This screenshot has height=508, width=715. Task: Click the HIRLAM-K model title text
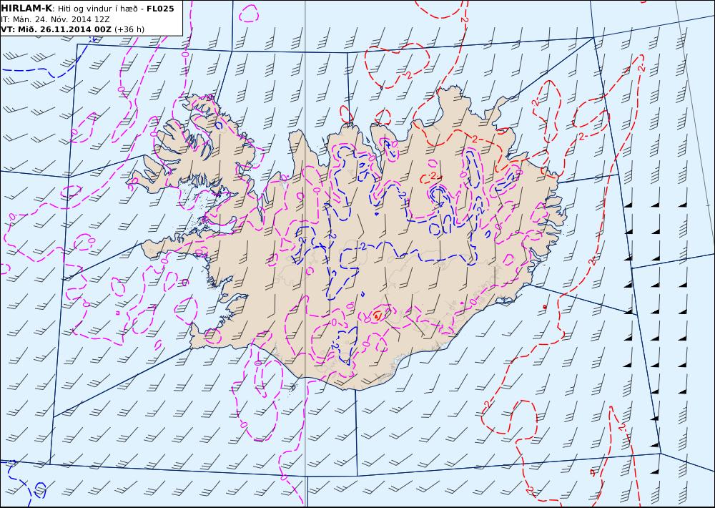[x=27, y=9]
